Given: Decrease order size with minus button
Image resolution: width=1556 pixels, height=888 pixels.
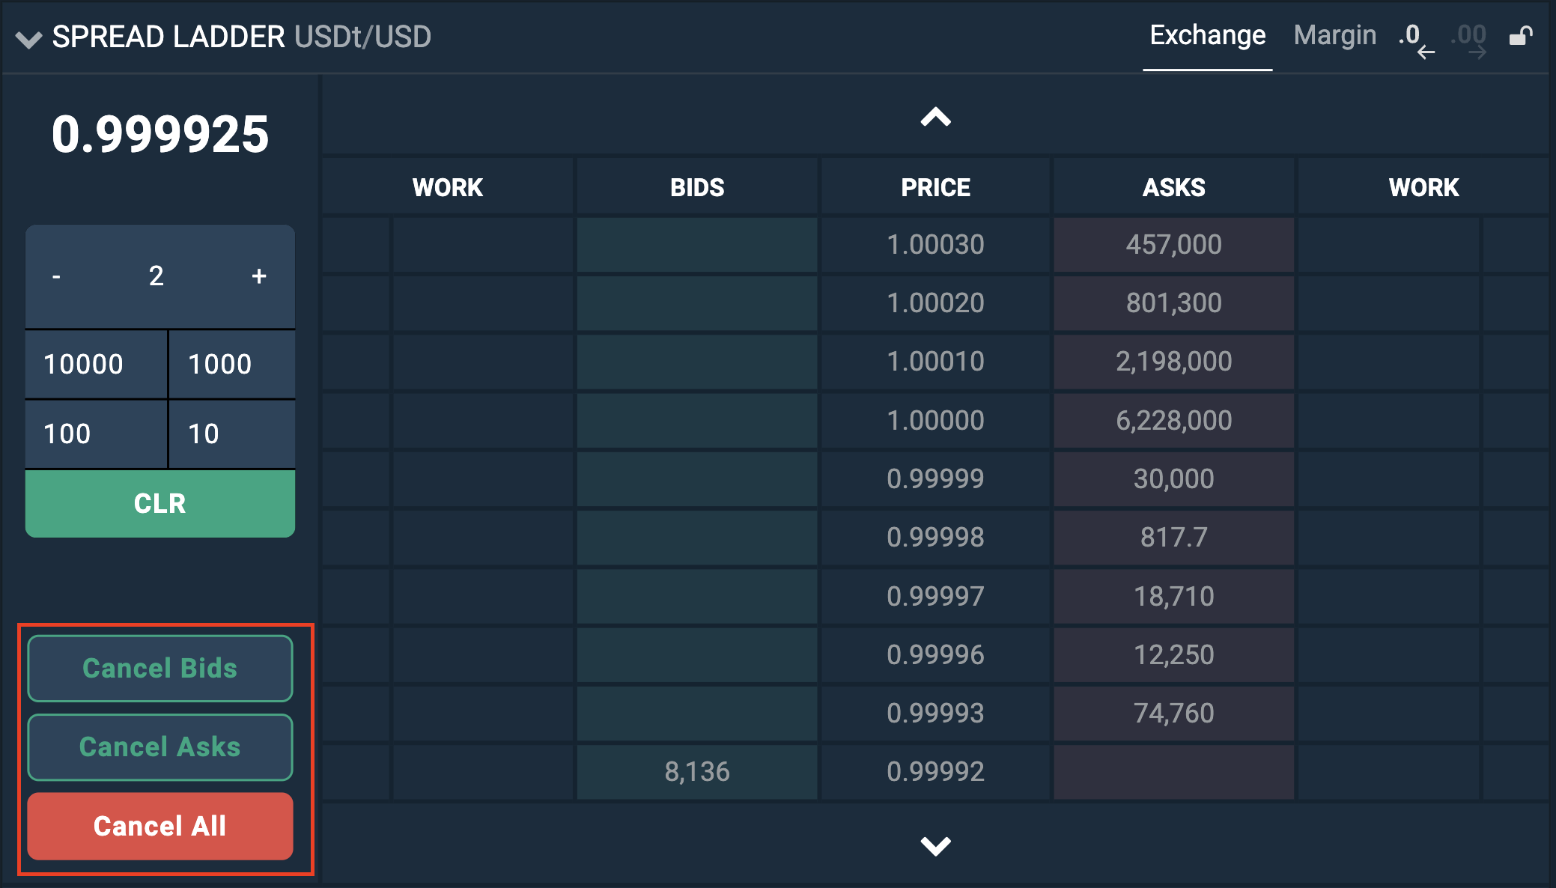Looking at the screenshot, I should click(x=56, y=276).
